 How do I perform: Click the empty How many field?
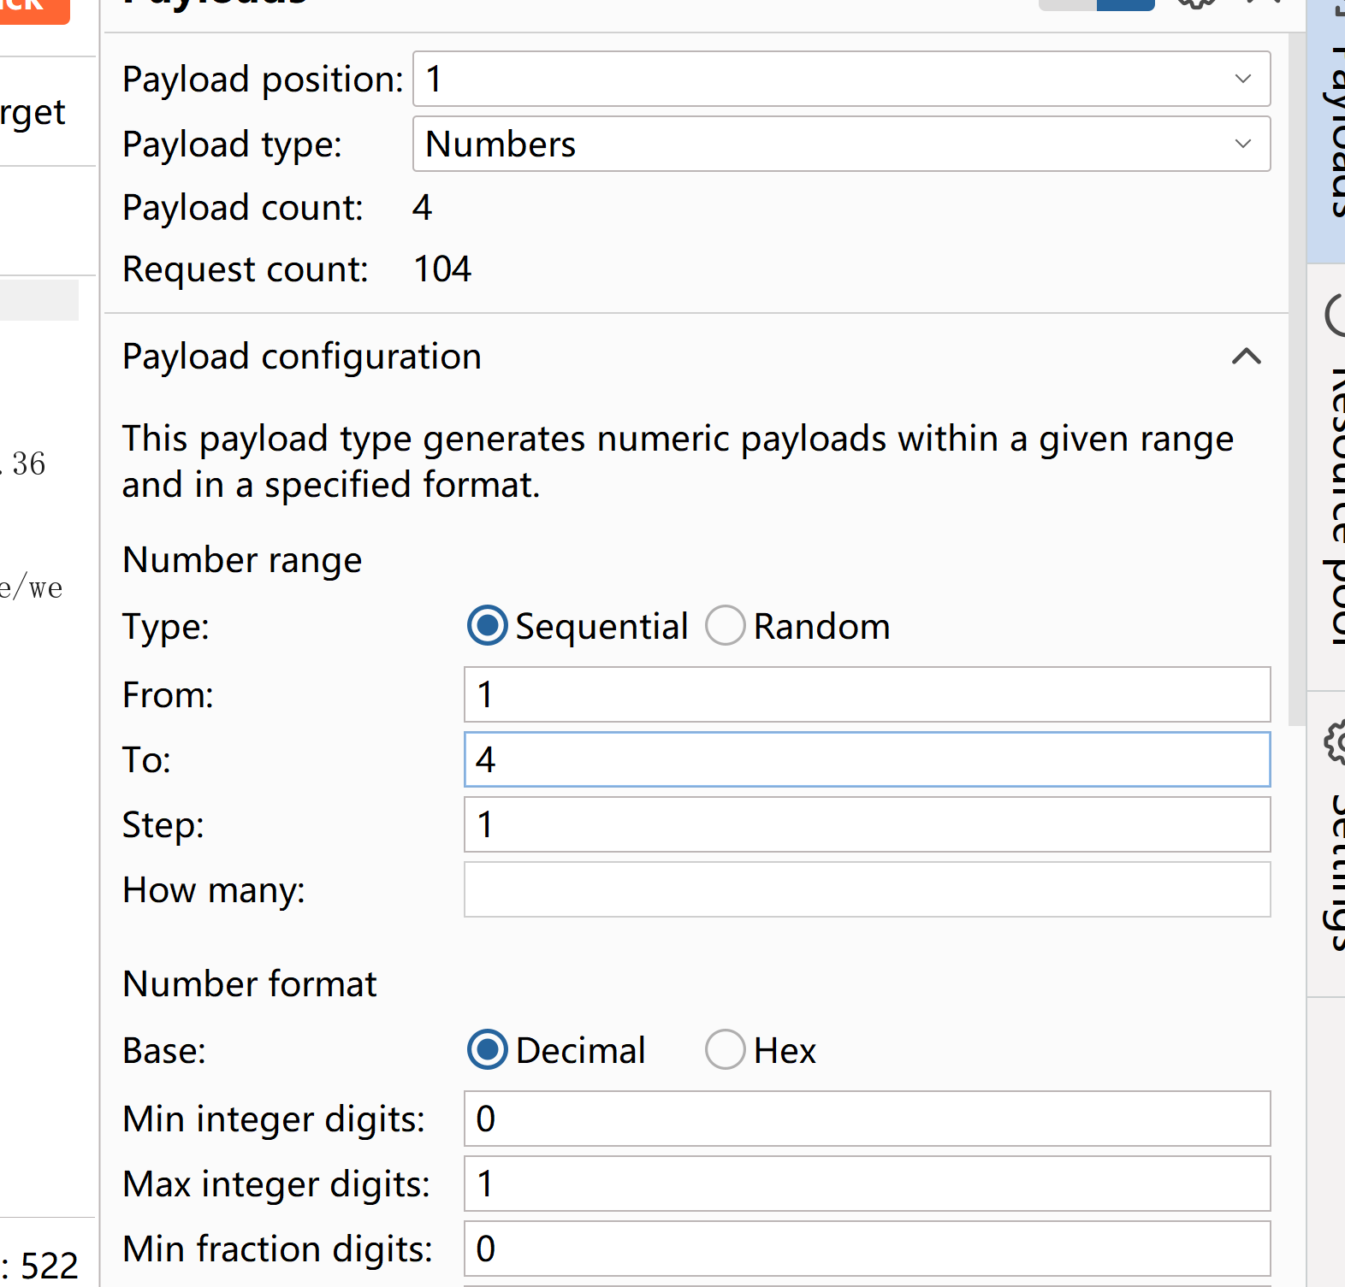[x=867, y=889]
